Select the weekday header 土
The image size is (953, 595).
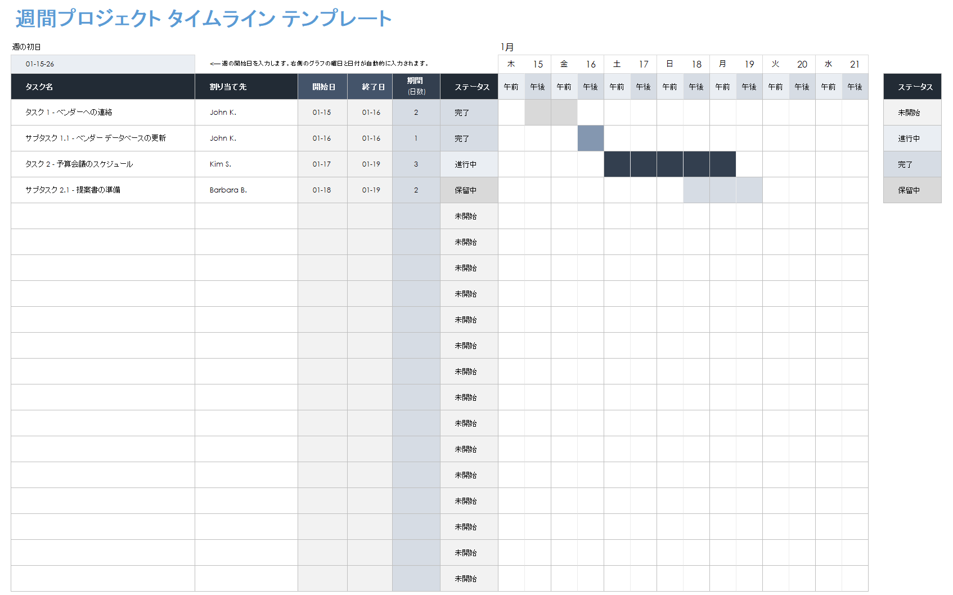click(617, 64)
